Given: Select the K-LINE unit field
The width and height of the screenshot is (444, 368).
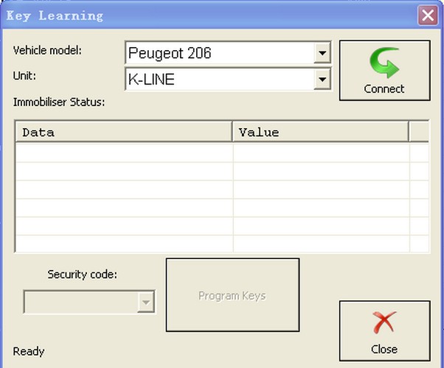Looking at the screenshot, I should (228, 79).
